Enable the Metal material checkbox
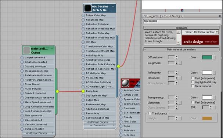The height and width of the screenshot is (138, 223). [x=193, y=86]
